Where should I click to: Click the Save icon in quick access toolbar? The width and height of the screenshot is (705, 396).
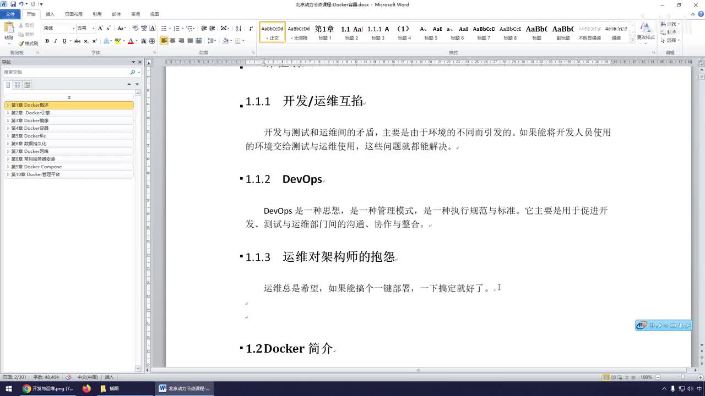[x=13, y=4]
